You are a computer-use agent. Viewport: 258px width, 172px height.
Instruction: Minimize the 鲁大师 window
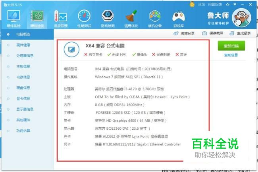click(x=243, y=5)
